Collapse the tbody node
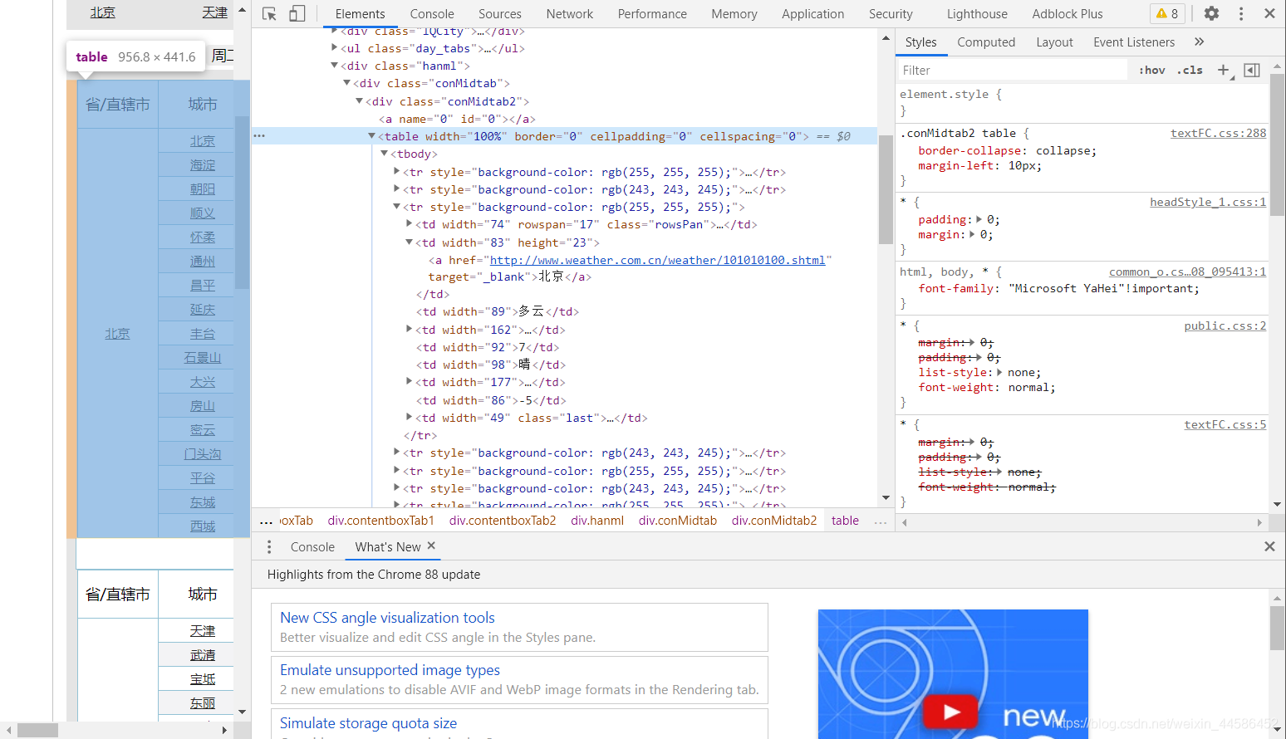Viewport: 1286px width, 739px height. click(x=385, y=154)
